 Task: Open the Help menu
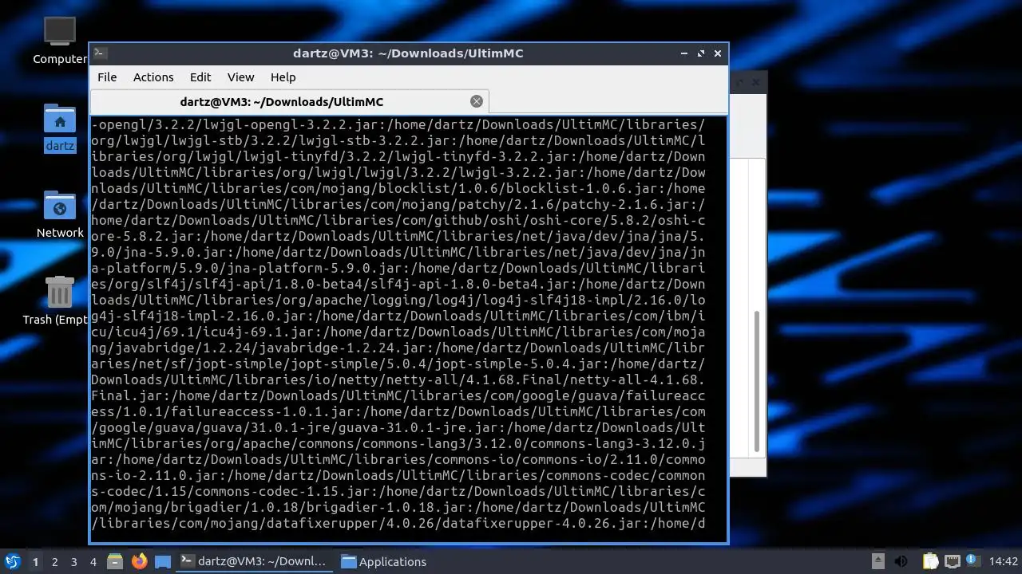[x=283, y=77]
